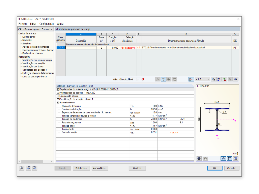This screenshot has height=194, width=259.
Task: Click the grayed Cálculo button
Action: pyautogui.click(x=63, y=168)
